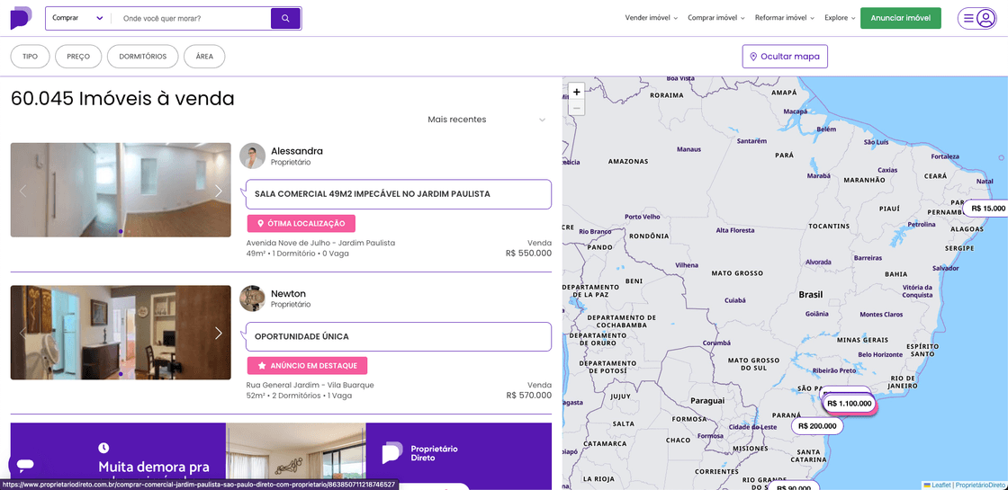Click the R$ 200.000 map price marker
The height and width of the screenshot is (490, 1008).
(x=817, y=426)
